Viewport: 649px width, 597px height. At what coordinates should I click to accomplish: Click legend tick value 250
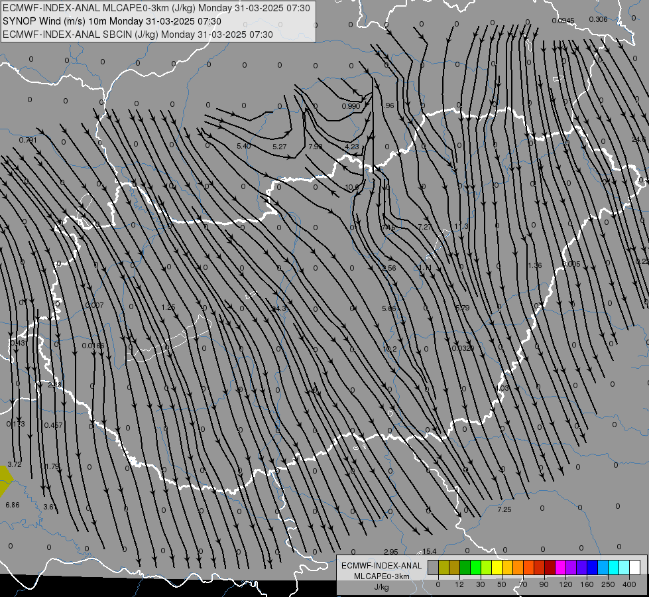tap(608, 584)
